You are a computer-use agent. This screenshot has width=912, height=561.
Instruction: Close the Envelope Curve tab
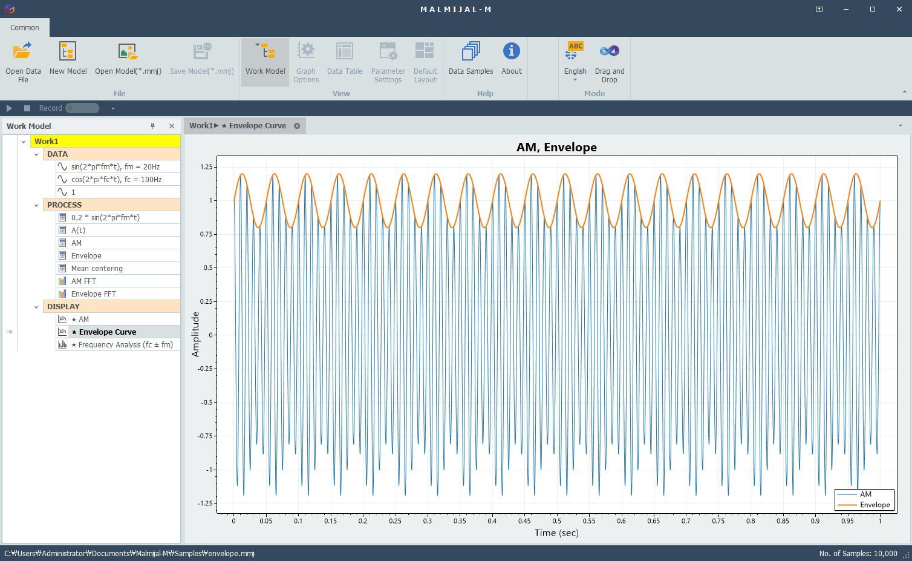(x=297, y=126)
